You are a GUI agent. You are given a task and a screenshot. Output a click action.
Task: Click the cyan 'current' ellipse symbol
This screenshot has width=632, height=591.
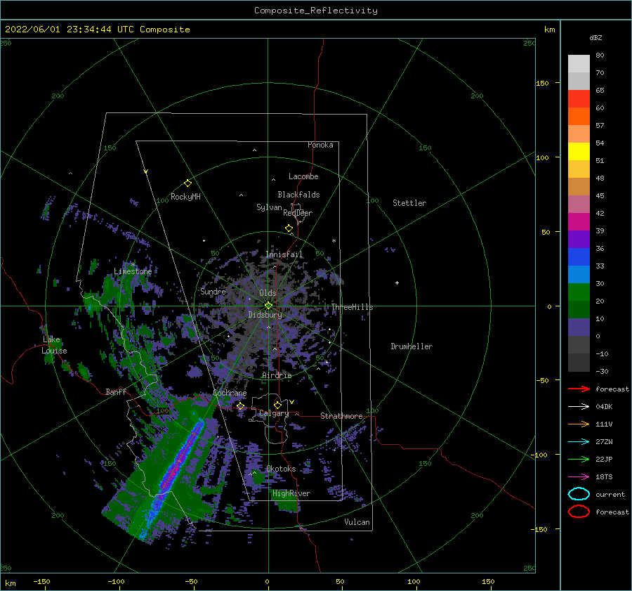tap(579, 494)
